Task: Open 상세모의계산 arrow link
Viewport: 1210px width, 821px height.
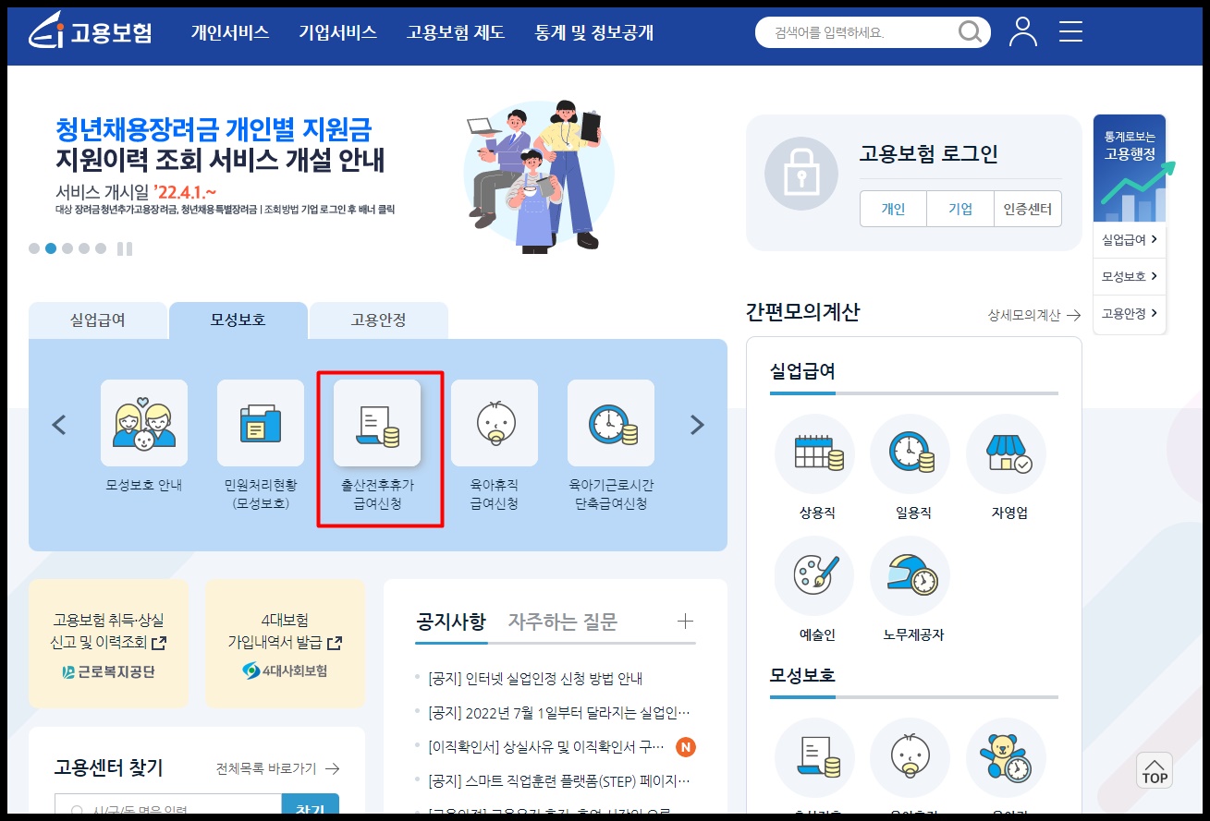Action: tap(1034, 315)
